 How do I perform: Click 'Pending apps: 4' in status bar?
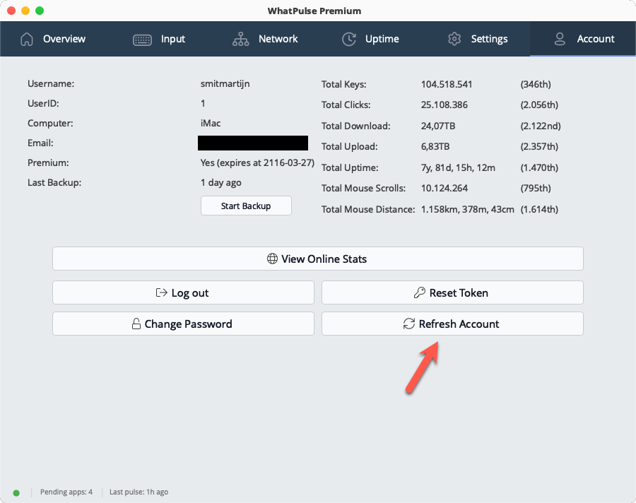click(x=66, y=492)
